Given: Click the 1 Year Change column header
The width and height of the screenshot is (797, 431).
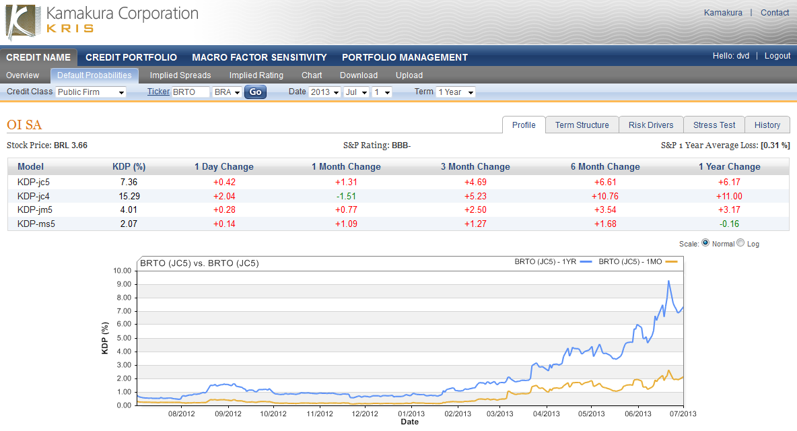Looking at the screenshot, I should (730, 167).
